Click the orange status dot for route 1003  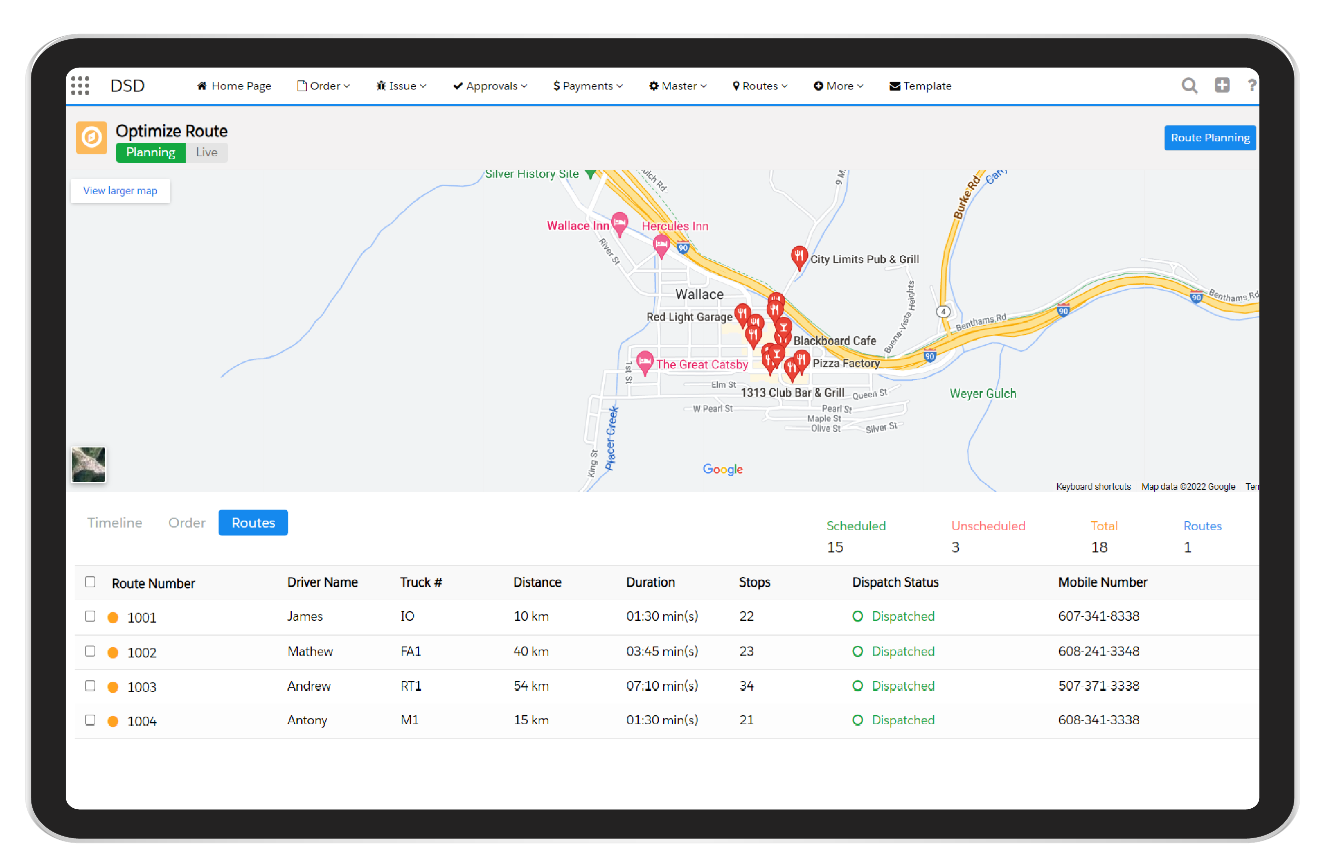113,687
